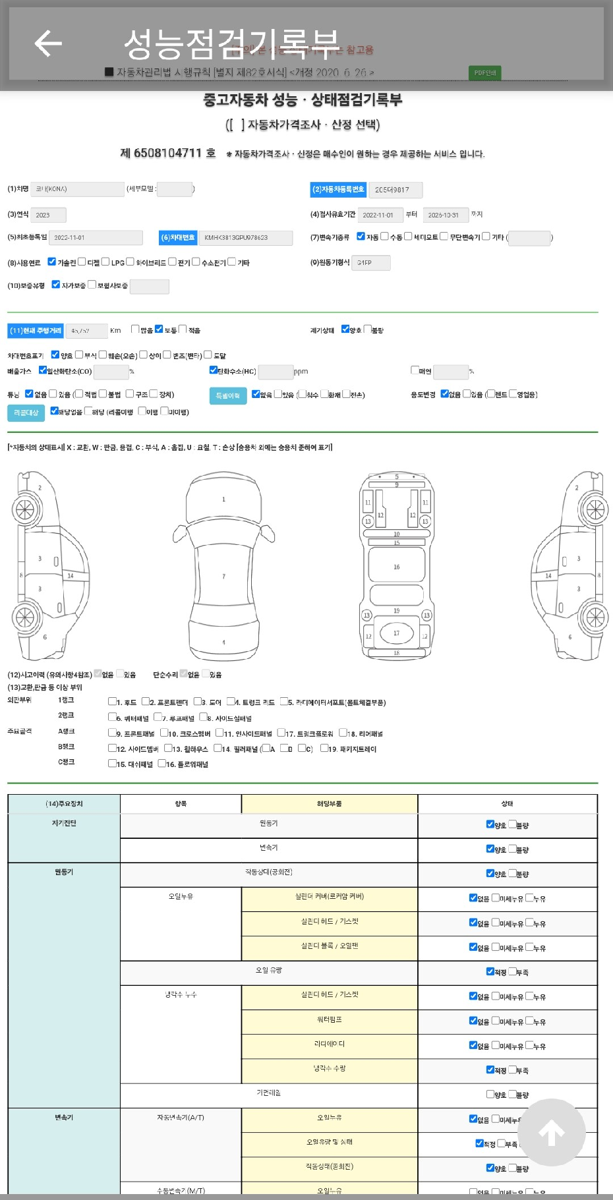Check the 7. 루프패널 checkbox
The width and height of the screenshot is (613, 1200).
coord(158,717)
